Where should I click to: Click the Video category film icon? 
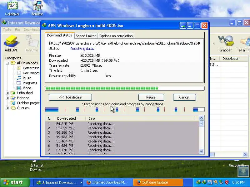tap(19, 88)
